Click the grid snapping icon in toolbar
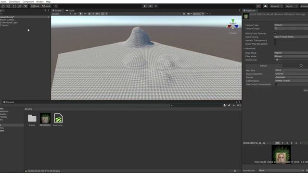 click(56, 6)
